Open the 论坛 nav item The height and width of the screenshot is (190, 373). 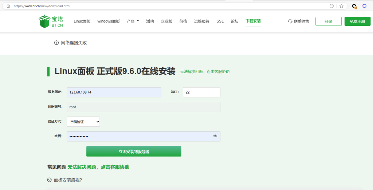pyautogui.click(x=235, y=21)
